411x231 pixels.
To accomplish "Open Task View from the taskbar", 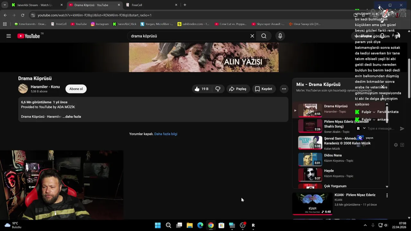I will [x=179, y=225].
